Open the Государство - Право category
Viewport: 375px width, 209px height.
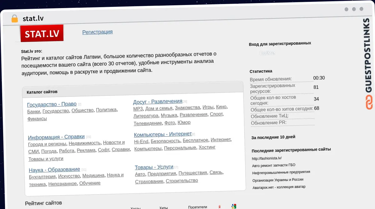click(x=52, y=104)
